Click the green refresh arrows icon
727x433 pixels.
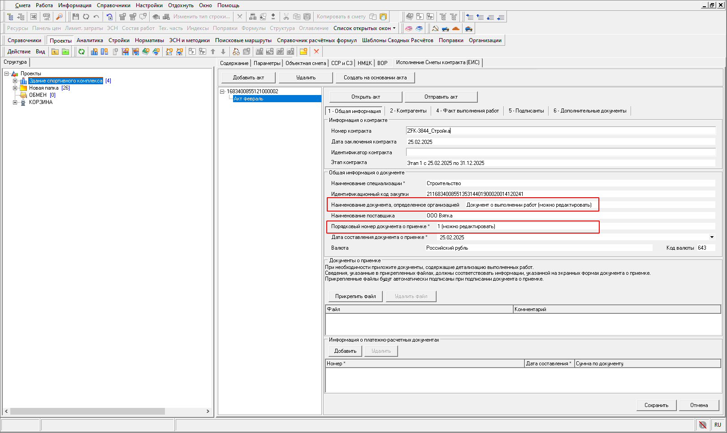click(81, 52)
